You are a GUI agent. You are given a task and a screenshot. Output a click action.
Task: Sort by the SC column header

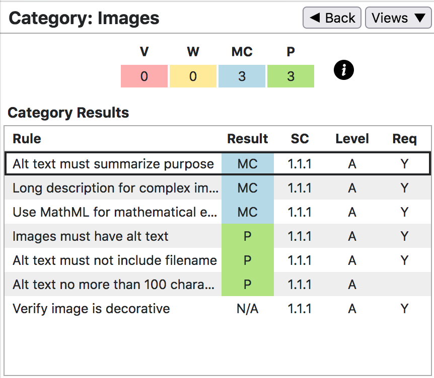(x=300, y=139)
